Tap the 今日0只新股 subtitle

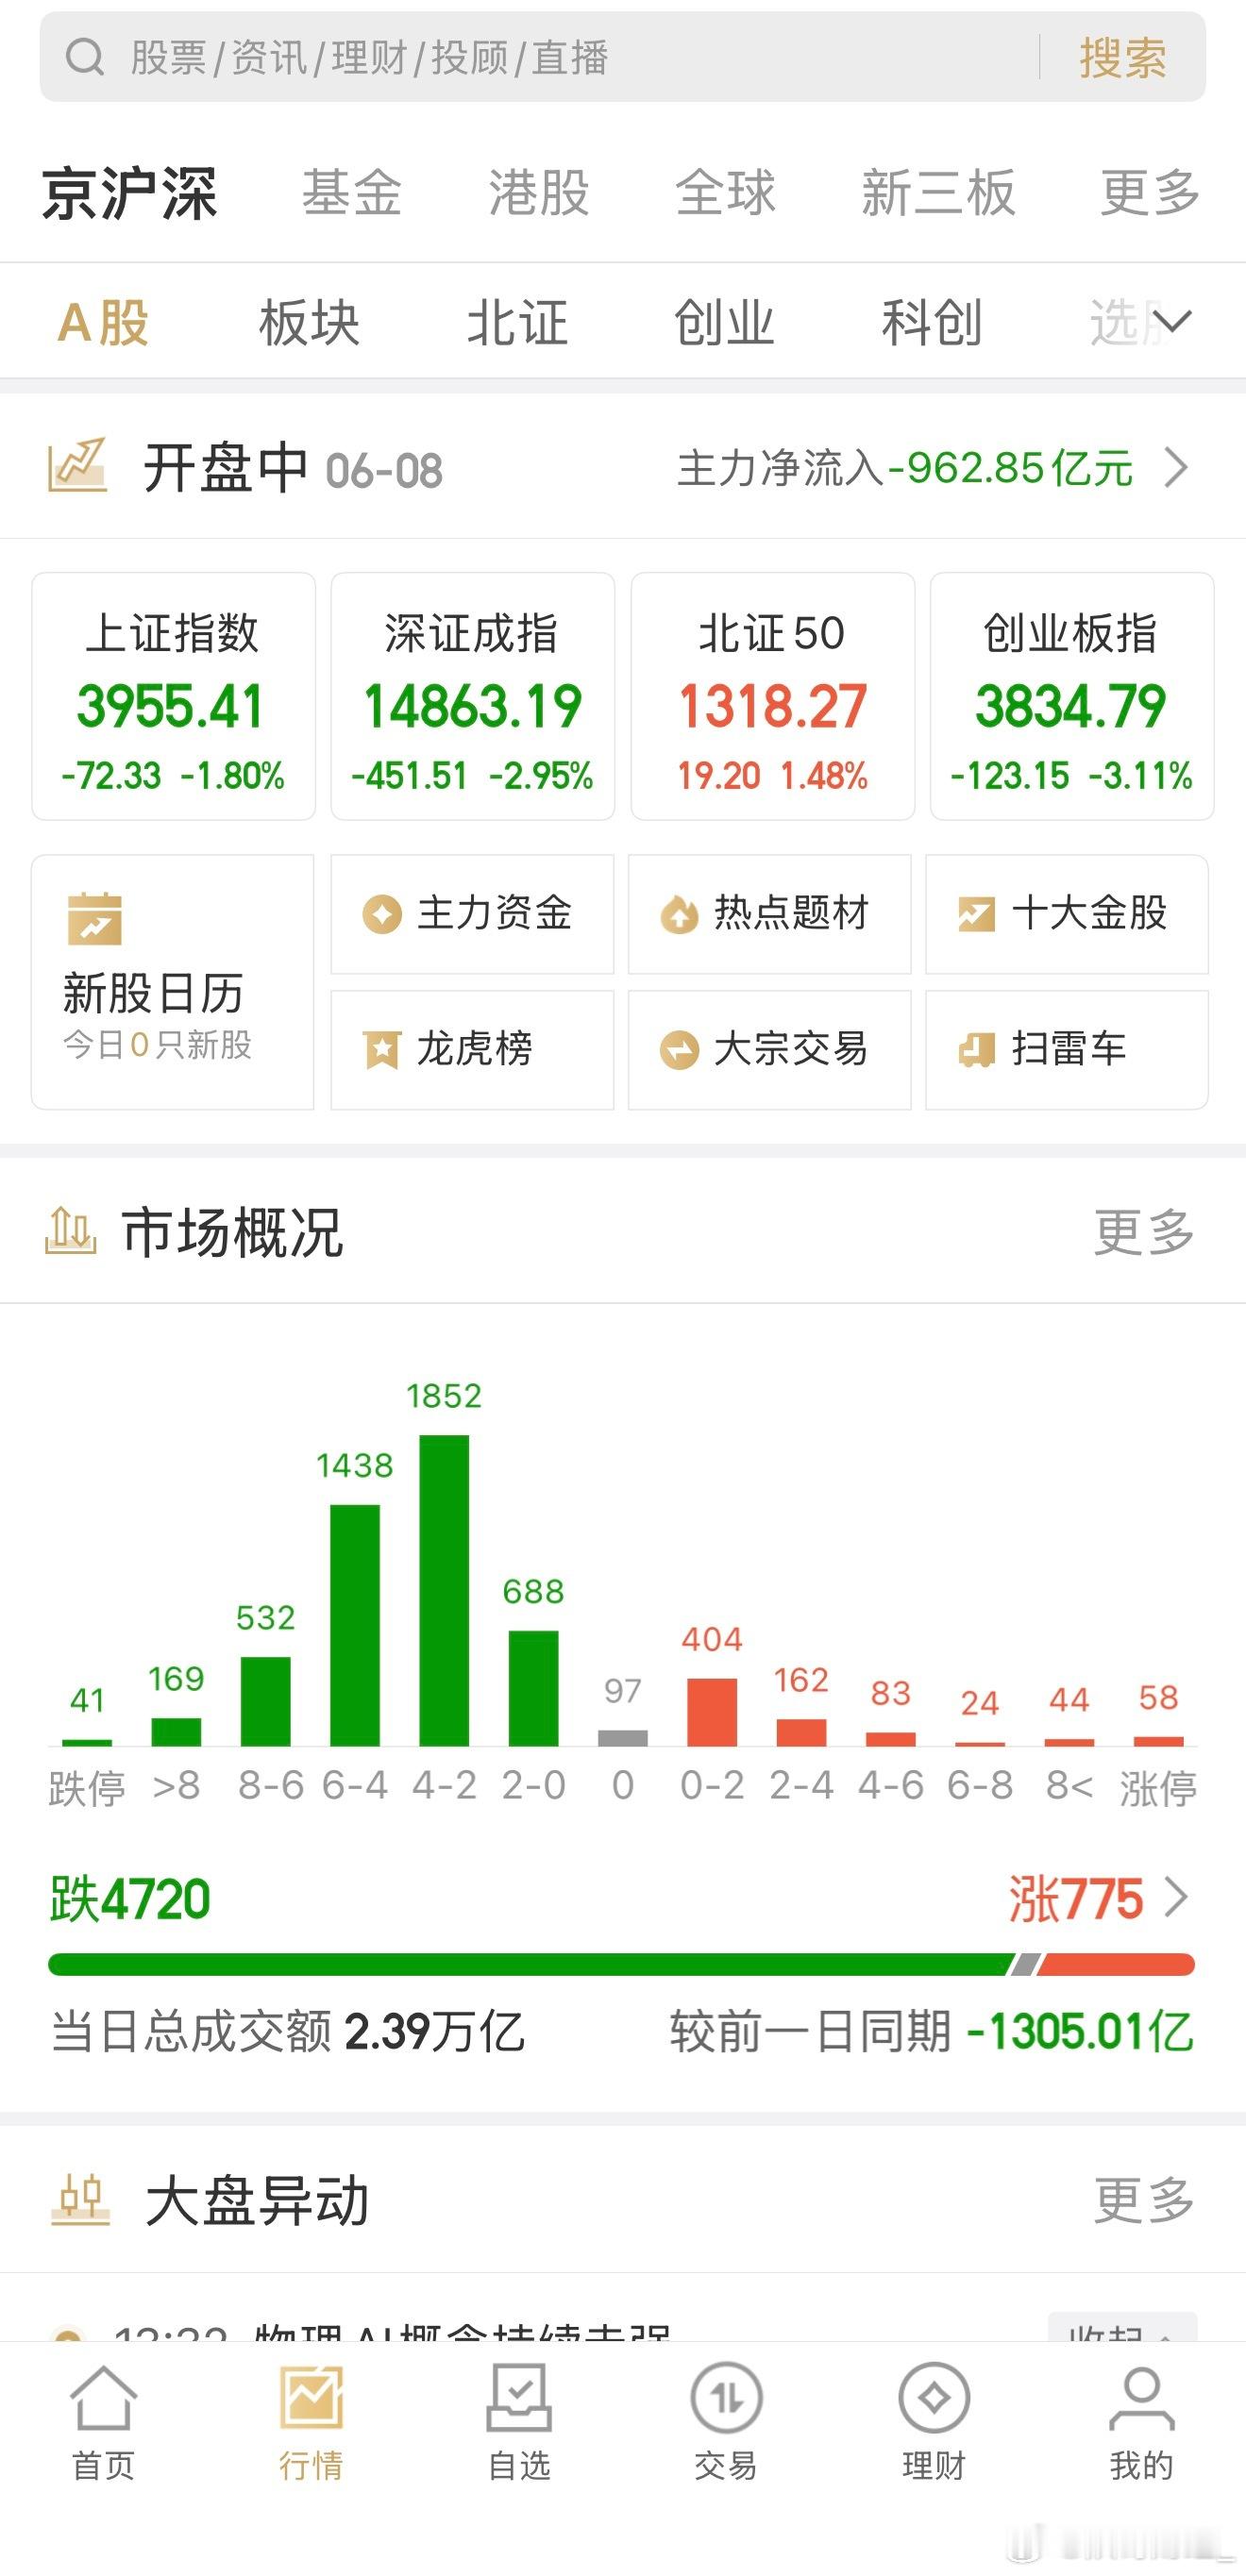[x=157, y=1045]
